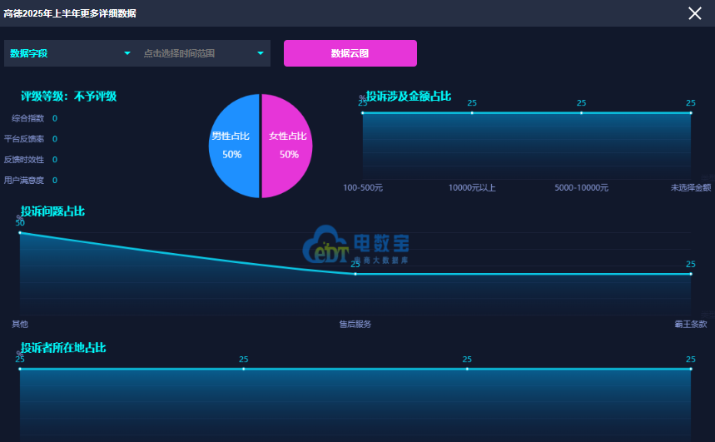Click the data point above 10000元以上
The width and height of the screenshot is (715, 442).
pyautogui.click(x=472, y=112)
